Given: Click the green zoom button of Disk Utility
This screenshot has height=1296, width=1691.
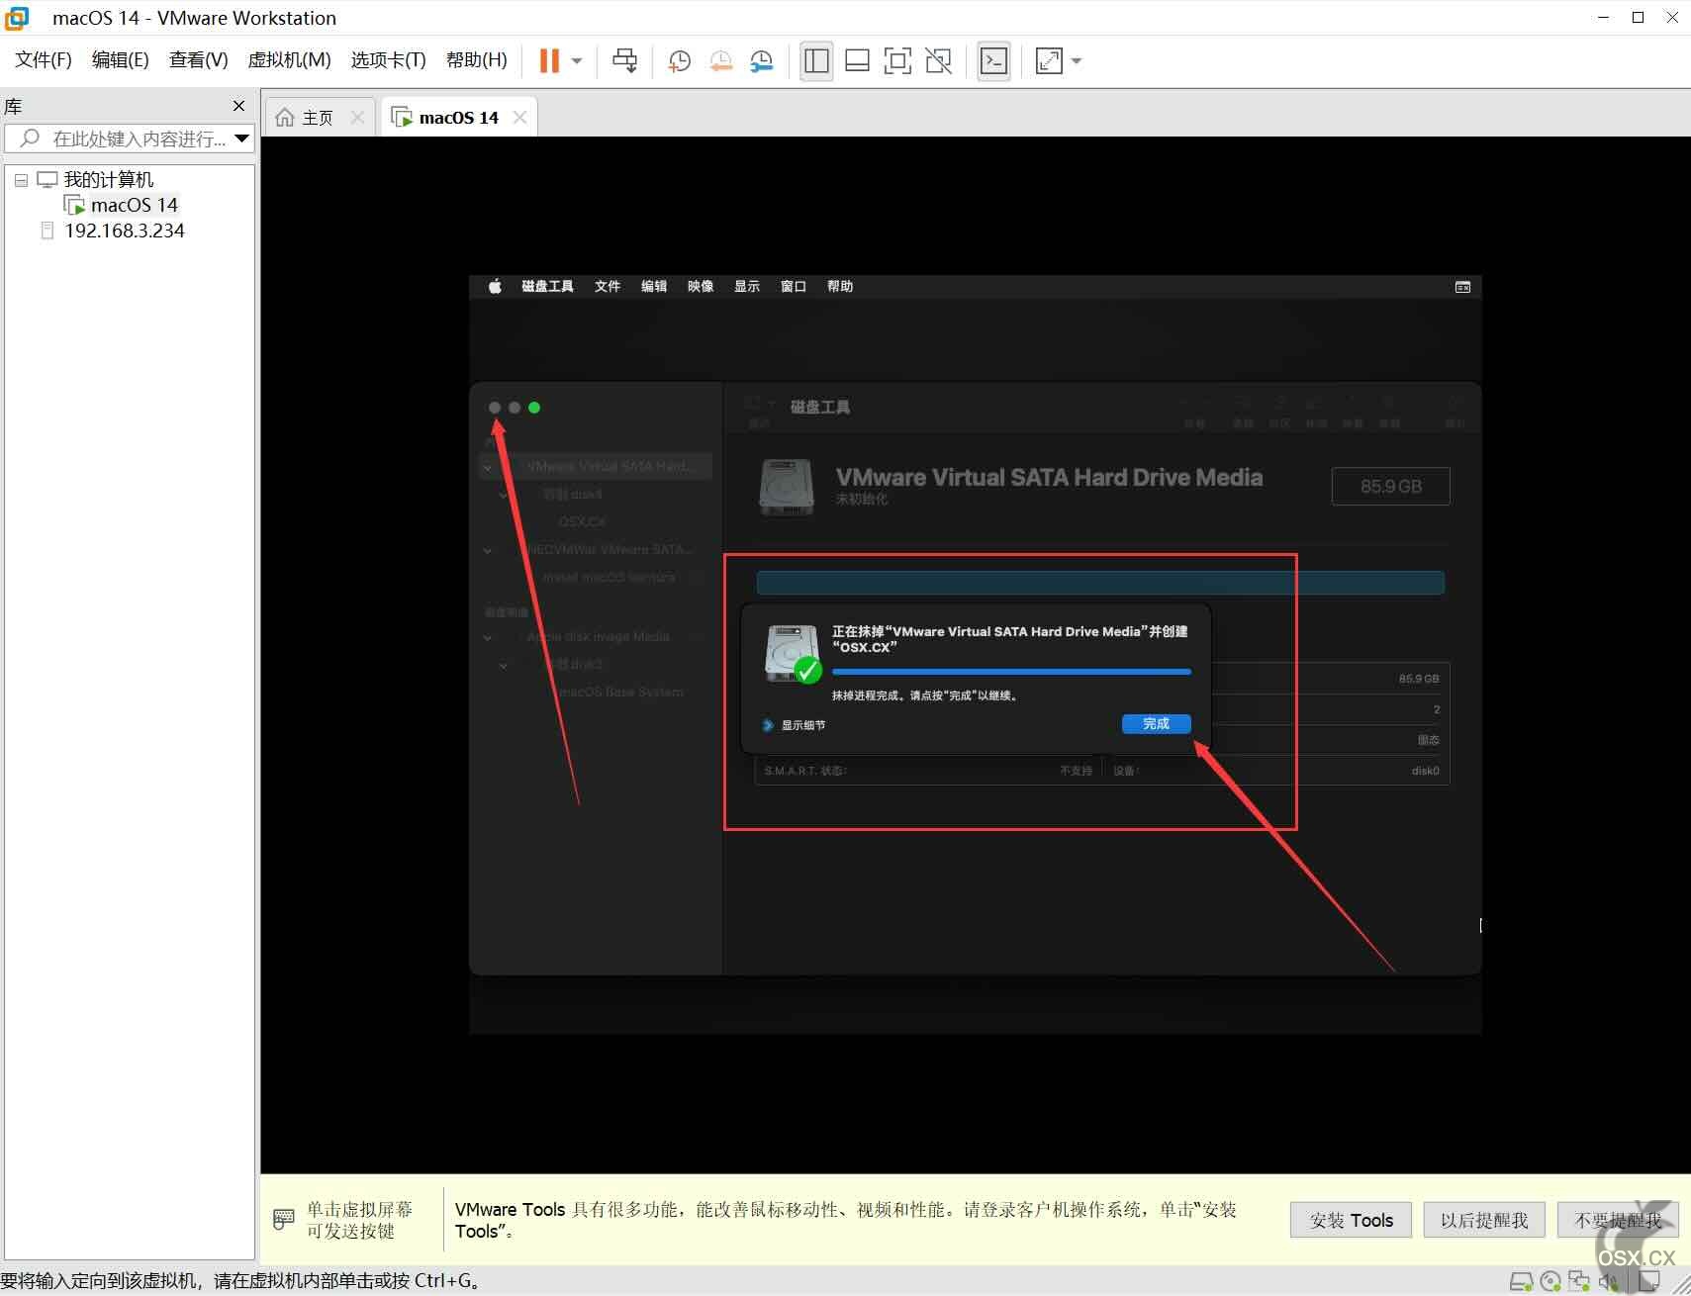Looking at the screenshot, I should (x=534, y=408).
